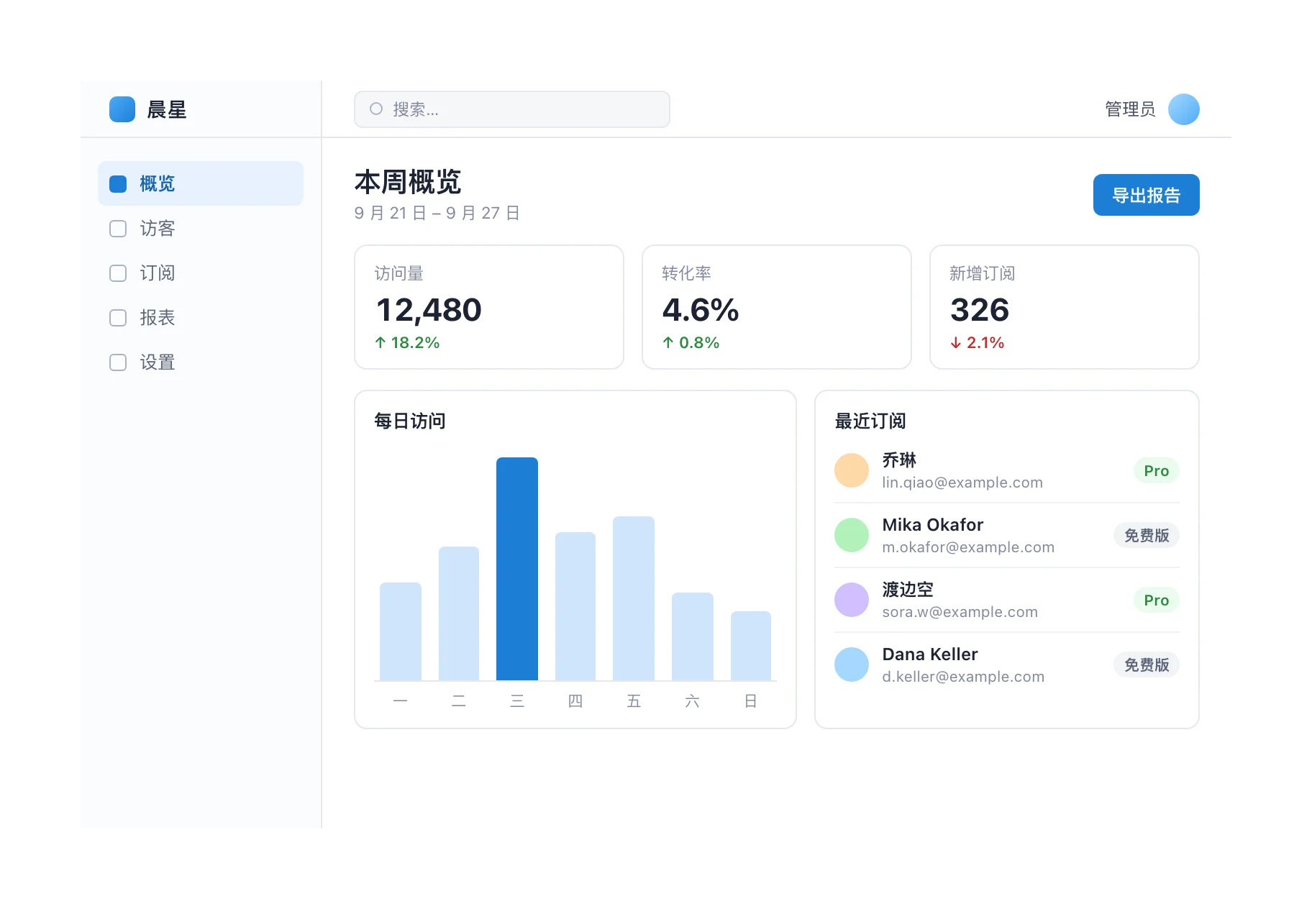Click the 晨星 brand name
This screenshot has width=1312, height=909.
[x=167, y=109]
